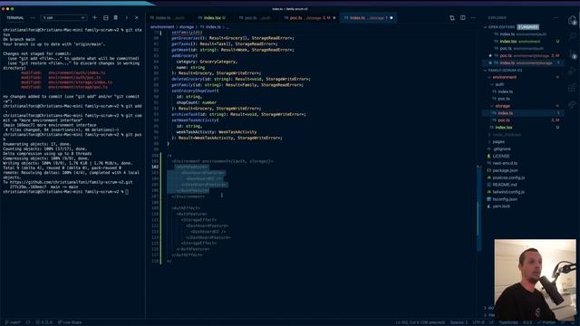Click the Prettier status bar item
Screen dimensions: 580x326
(x=546, y=322)
